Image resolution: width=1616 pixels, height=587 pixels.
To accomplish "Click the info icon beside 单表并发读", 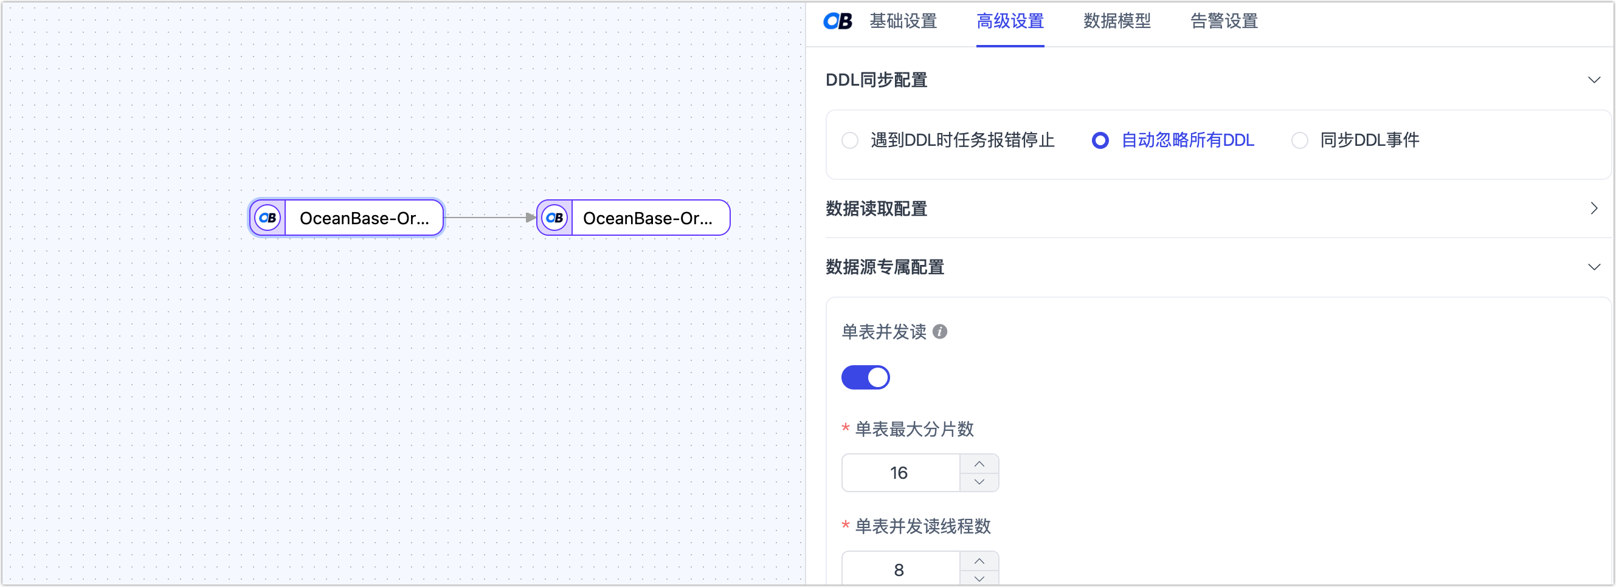I will (939, 332).
